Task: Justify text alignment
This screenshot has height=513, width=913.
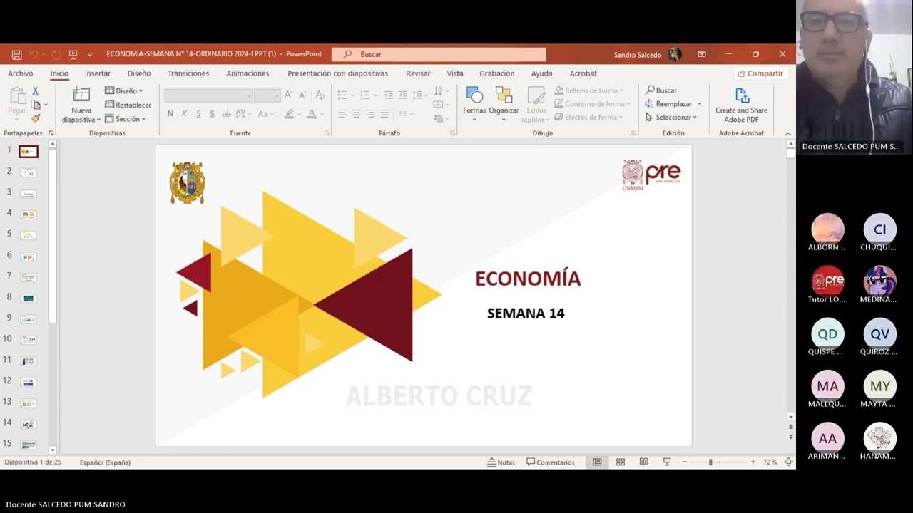Action: (x=384, y=114)
